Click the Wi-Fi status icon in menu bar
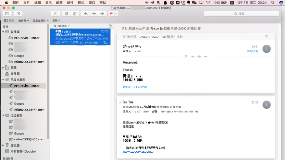The width and height of the screenshot is (285, 160). coord(208,2)
